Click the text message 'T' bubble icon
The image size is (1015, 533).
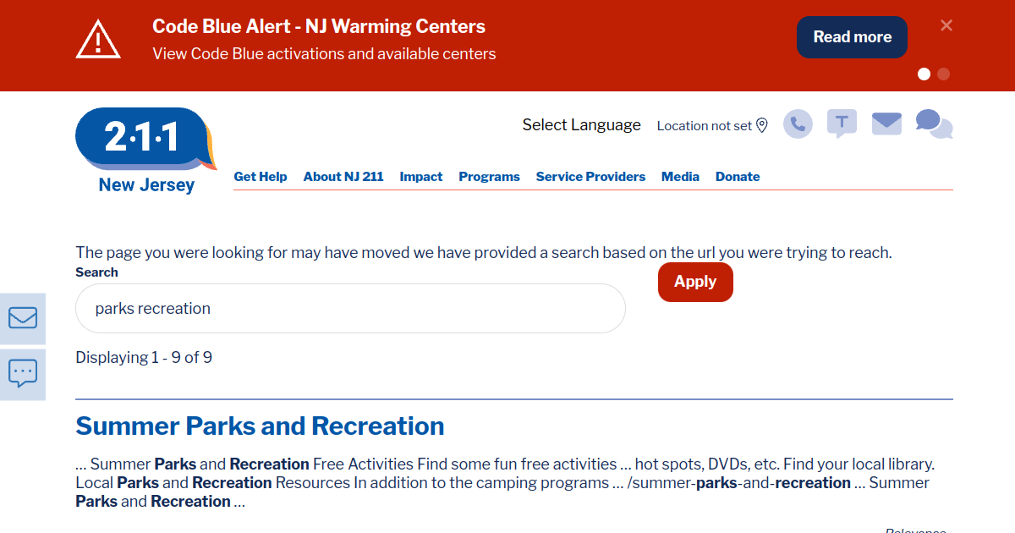[841, 124]
